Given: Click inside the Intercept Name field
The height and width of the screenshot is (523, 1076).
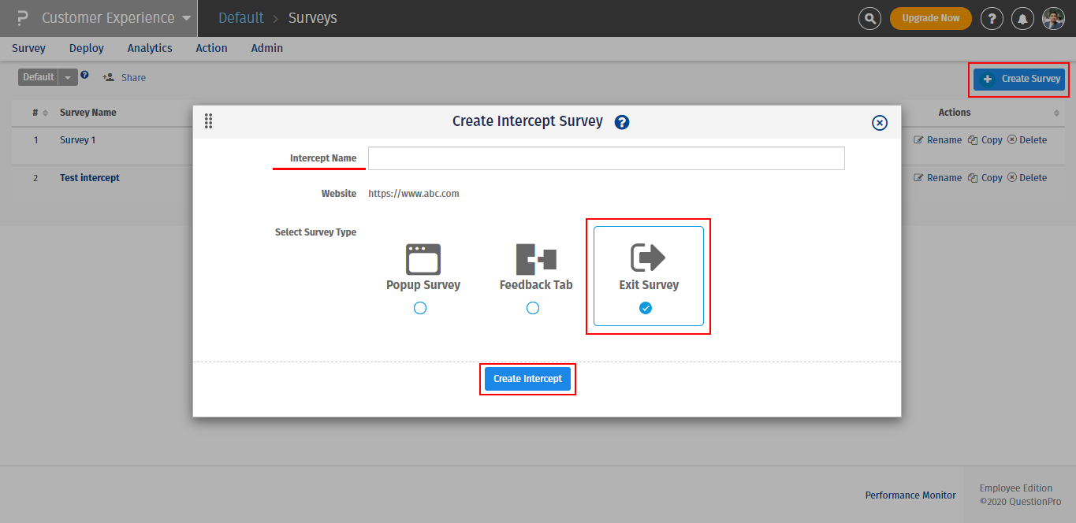Looking at the screenshot, I should click(x=605, y=158).
